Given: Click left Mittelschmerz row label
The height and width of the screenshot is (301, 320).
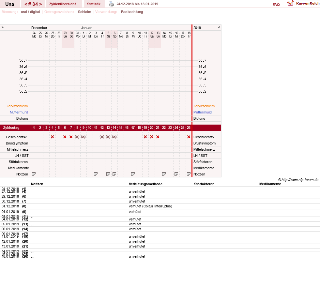Looking at the screenshot, I should point(17,150).
